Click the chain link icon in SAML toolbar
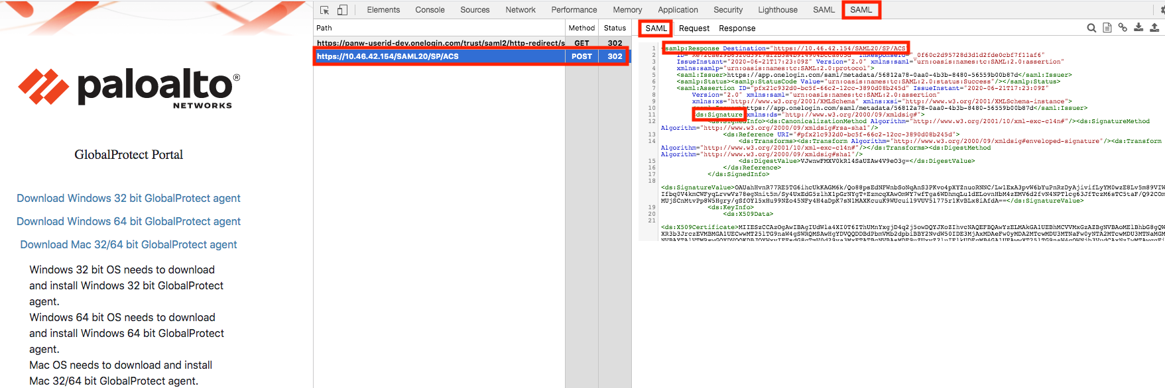The width and height of the screenshot is (1165, 388). click(1123, 28)
